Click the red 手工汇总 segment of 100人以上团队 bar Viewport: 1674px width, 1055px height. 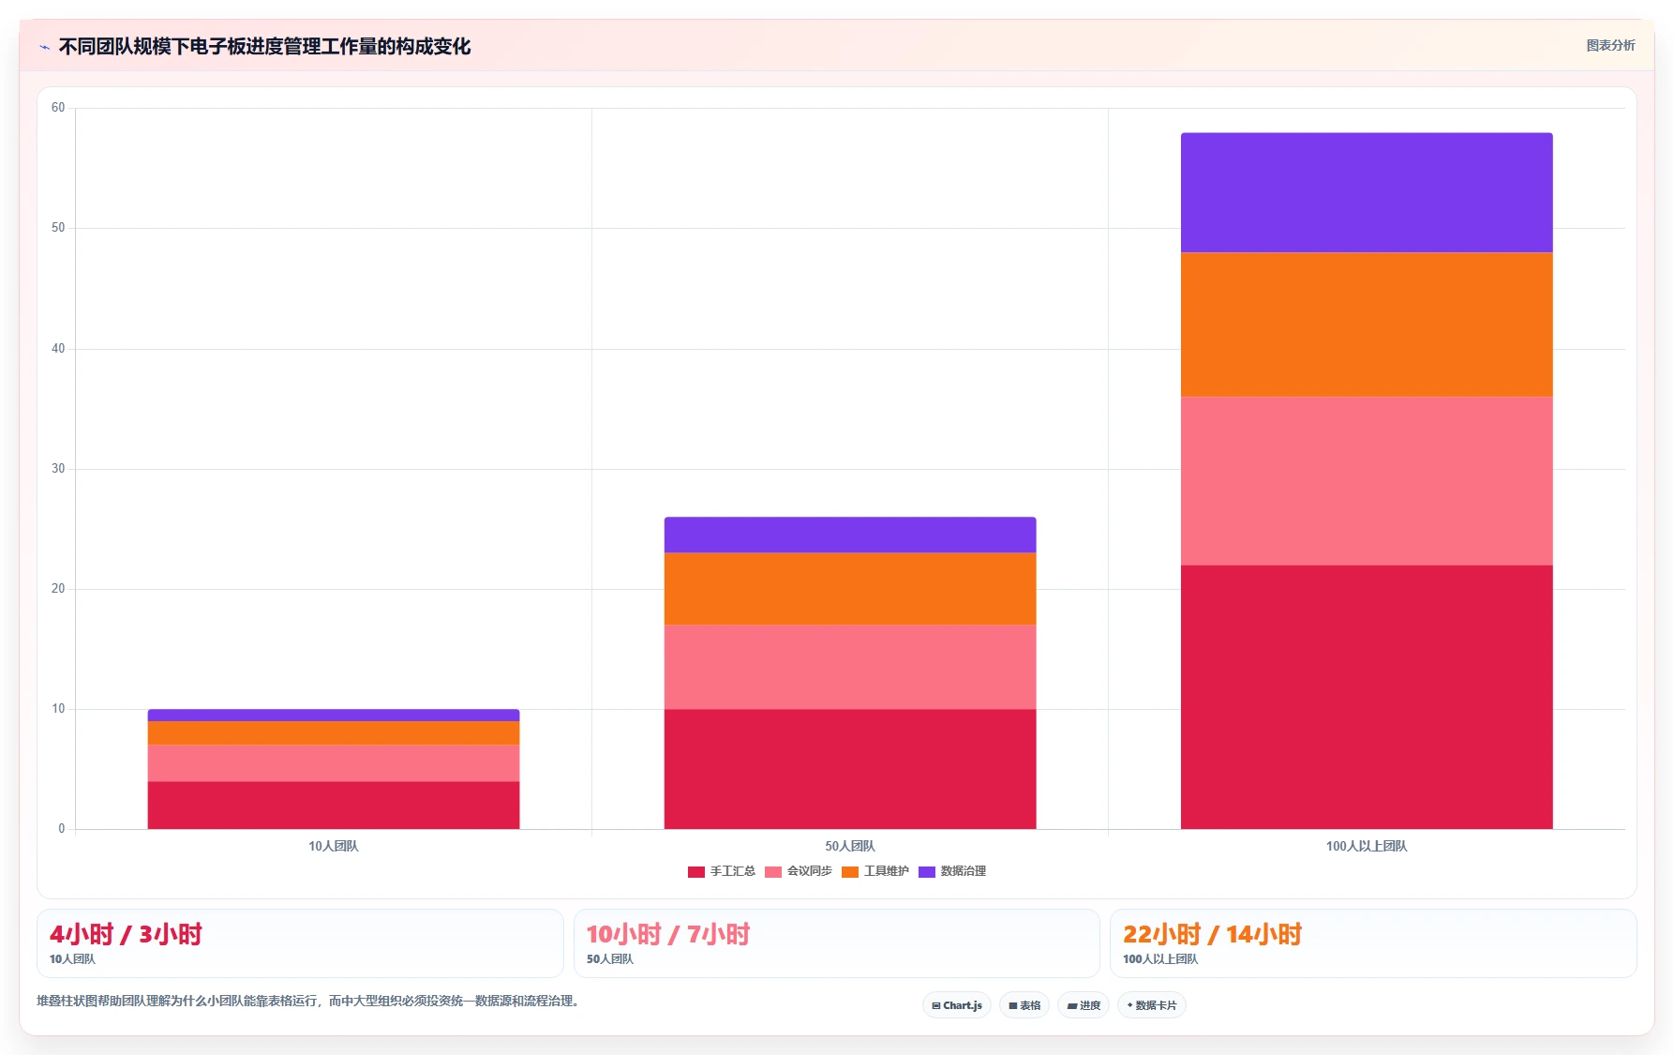(1367, 697)
